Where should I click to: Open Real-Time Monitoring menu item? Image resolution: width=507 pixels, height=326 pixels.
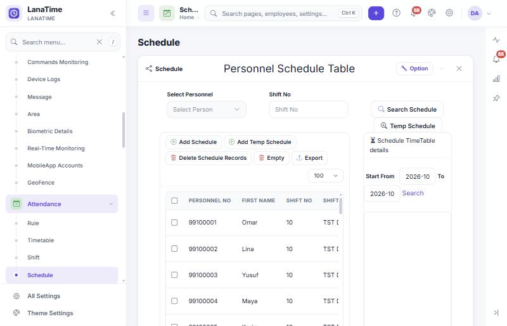point(56,148)
